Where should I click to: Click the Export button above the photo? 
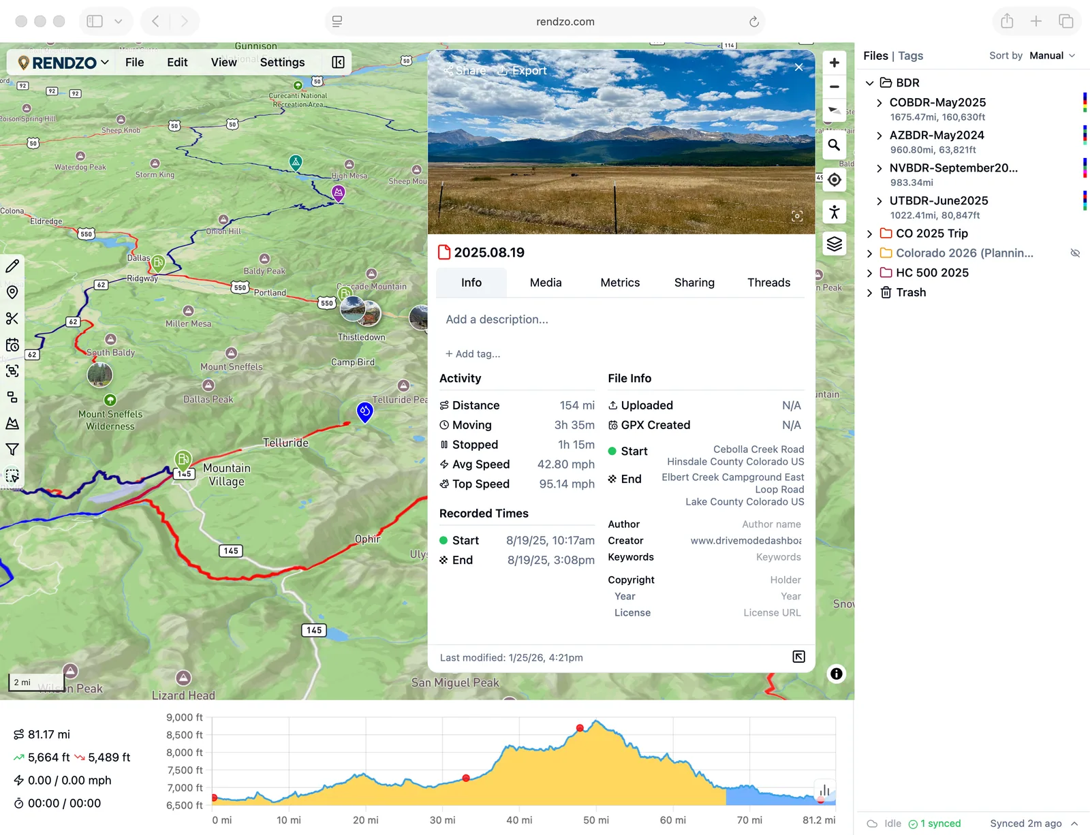(x=522, y=70)
